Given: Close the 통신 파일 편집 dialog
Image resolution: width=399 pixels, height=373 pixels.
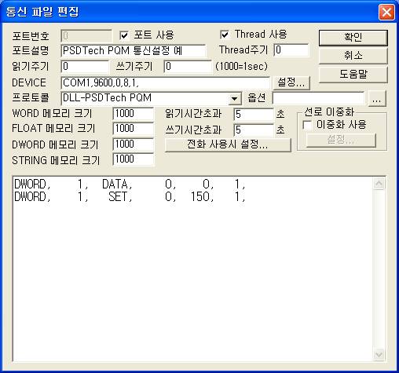Looking at the screenshot, I should pos(386,12).
